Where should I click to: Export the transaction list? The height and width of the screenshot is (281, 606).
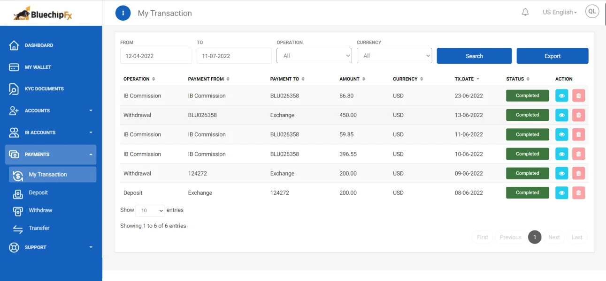point(552,56)
